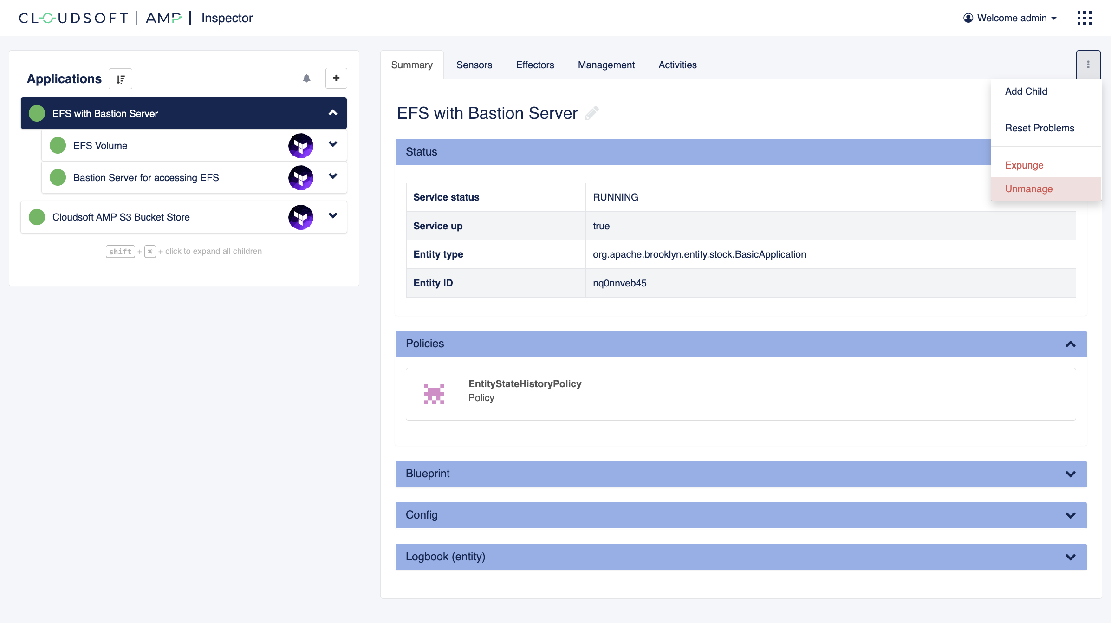Image resolution: width=1111 pixels, height=623 pixels.
Task: Click green status dot of EFS with Bastion Server
Action: coord(37,113)
